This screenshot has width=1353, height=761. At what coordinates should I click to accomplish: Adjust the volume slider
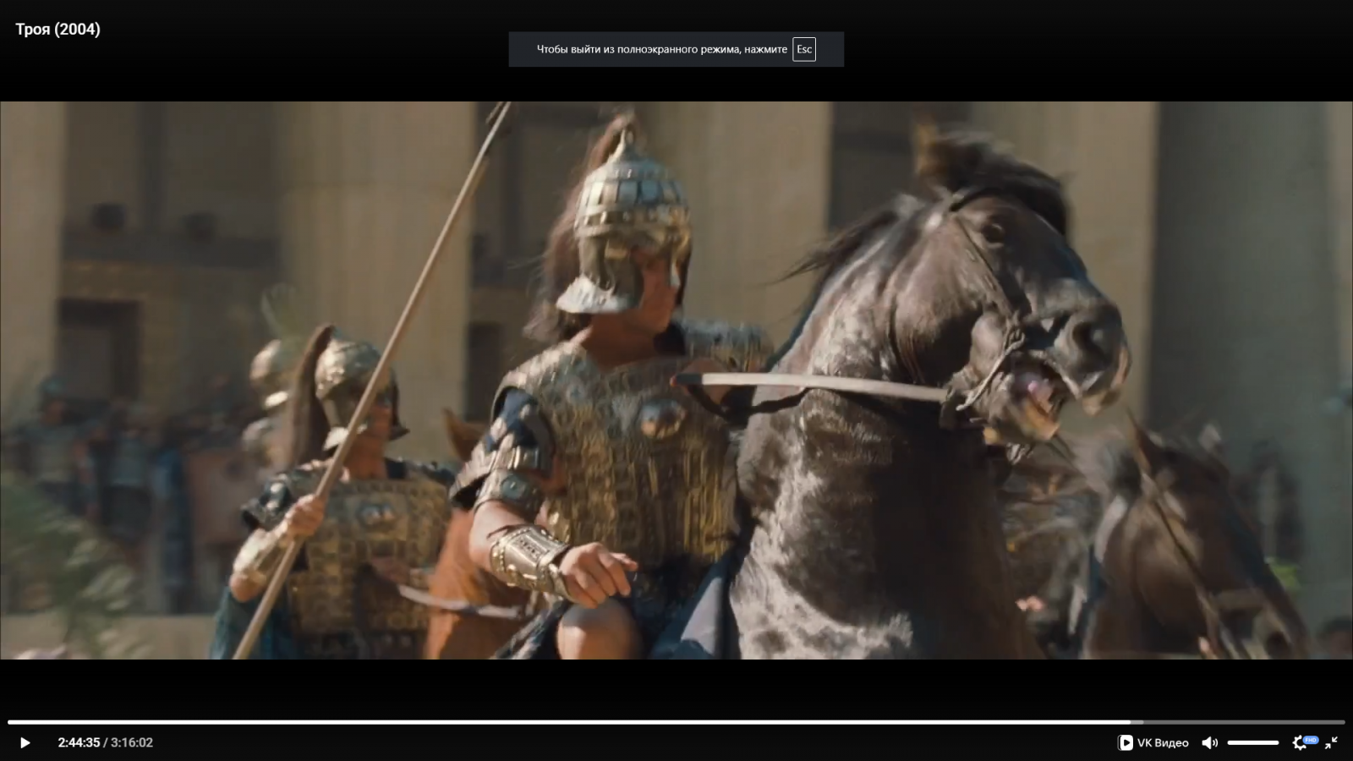coord(1253,742)
